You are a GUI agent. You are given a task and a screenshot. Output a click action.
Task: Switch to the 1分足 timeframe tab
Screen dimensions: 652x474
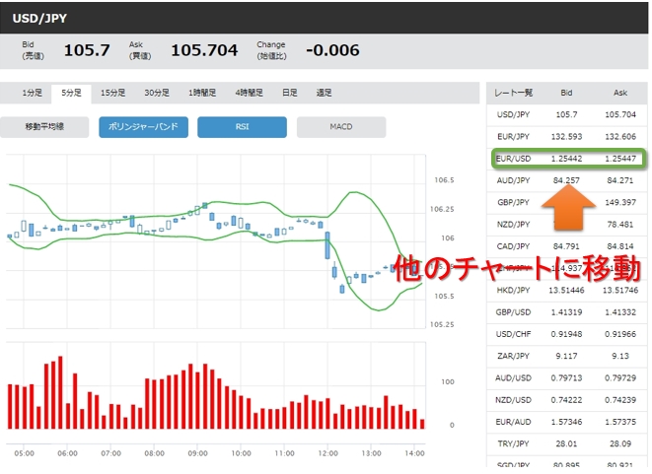click(x=33, y=93)
